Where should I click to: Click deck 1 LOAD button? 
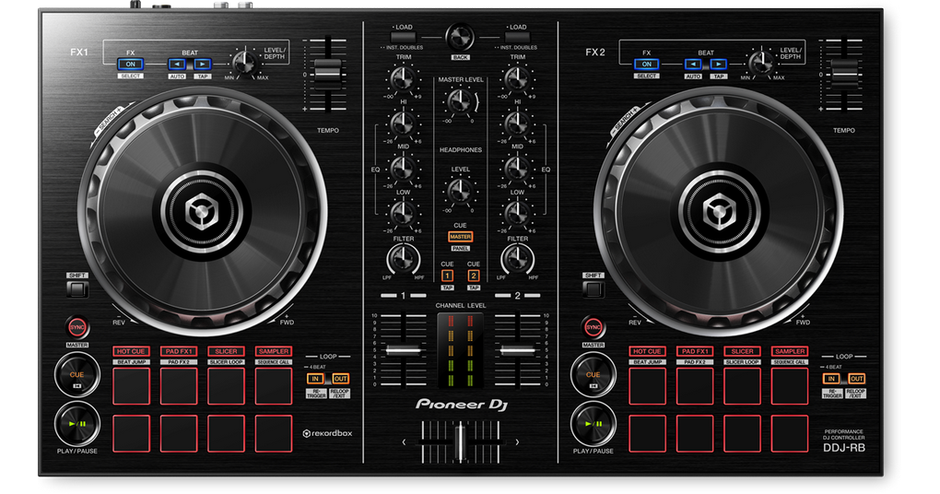point(403,37)
